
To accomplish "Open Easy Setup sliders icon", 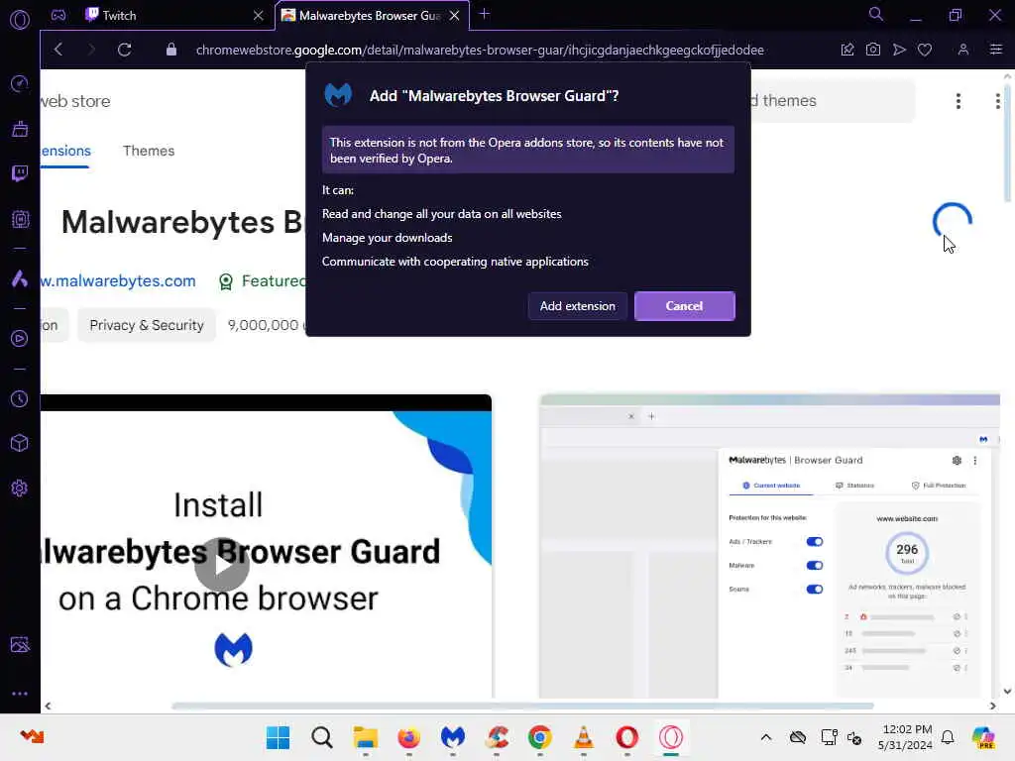I will tap(996, 50).
